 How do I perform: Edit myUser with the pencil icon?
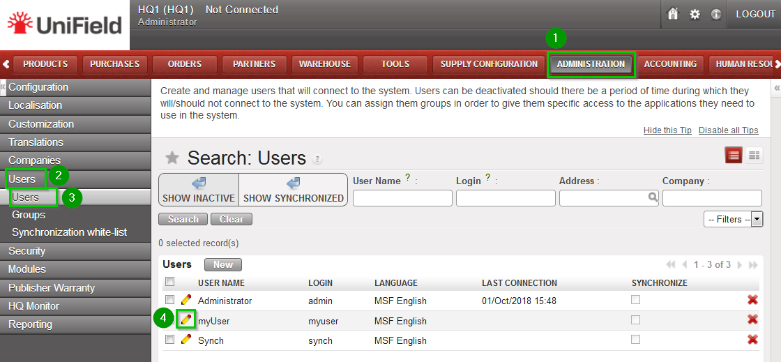186,319
